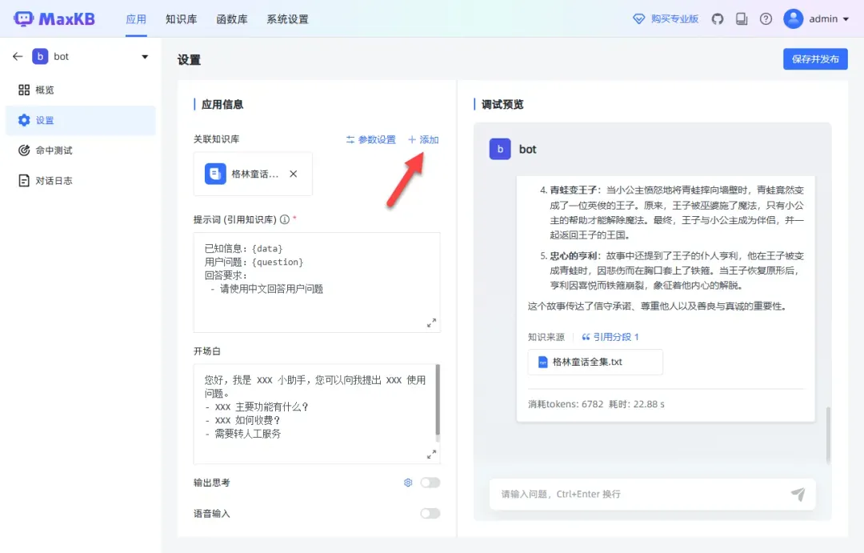Viewport: 864px width, 553px height.
Task: Open 输出思考 gear settings icon
Action: pyautogui.click(x=408, y=483)
